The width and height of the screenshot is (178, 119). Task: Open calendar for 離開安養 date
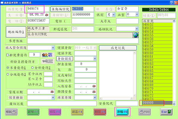coord(94,91)
